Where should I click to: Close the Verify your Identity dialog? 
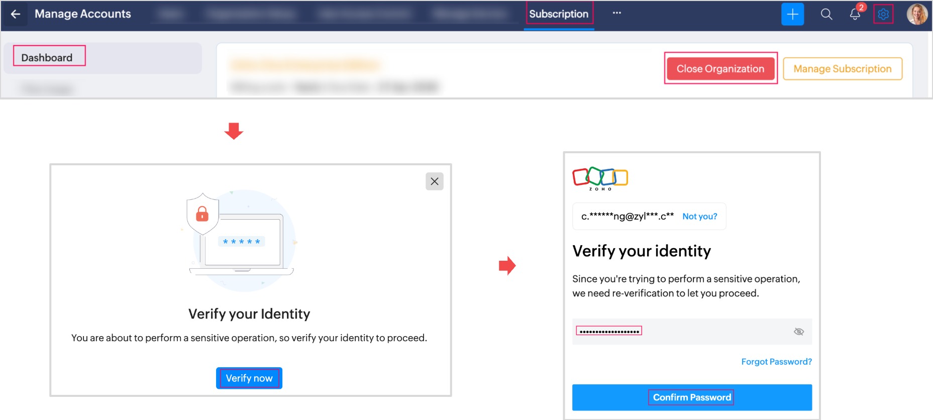(435, 181)
